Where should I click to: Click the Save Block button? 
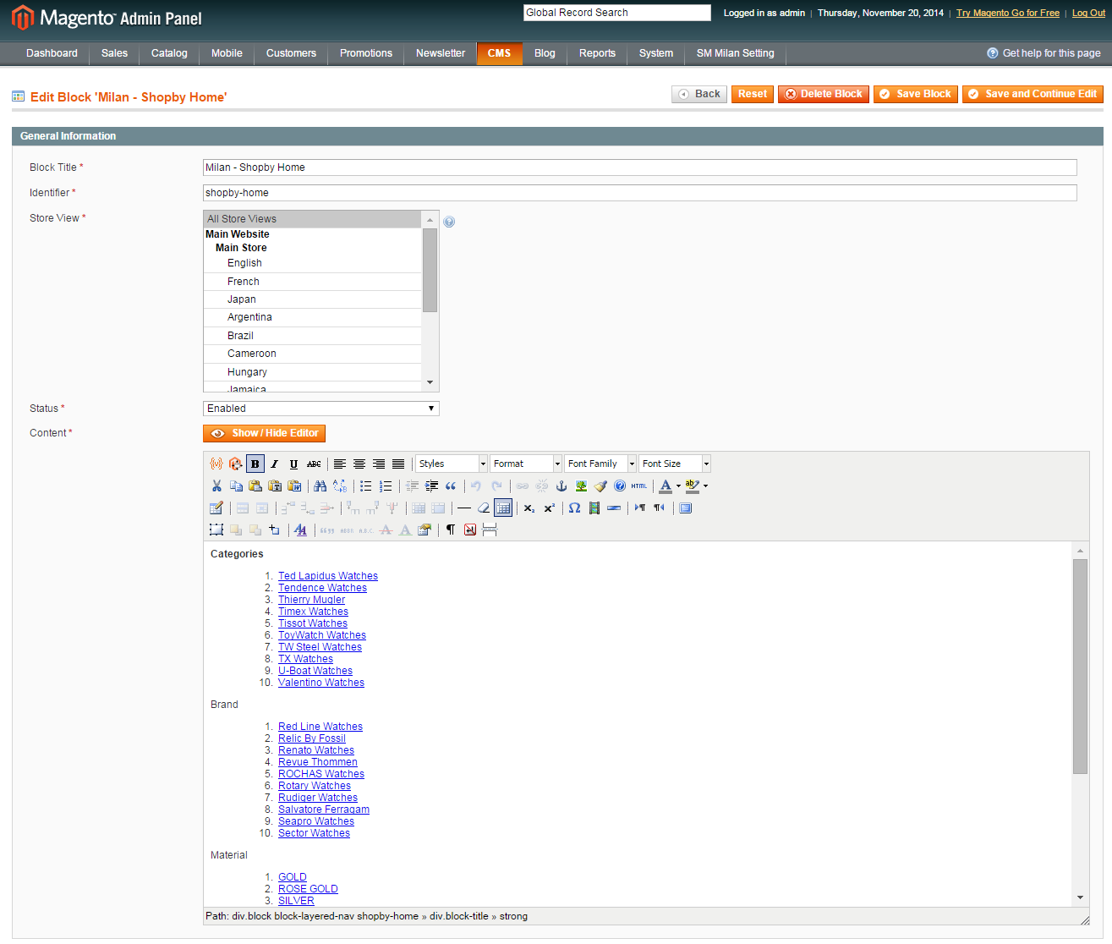(x=916, y=94)
